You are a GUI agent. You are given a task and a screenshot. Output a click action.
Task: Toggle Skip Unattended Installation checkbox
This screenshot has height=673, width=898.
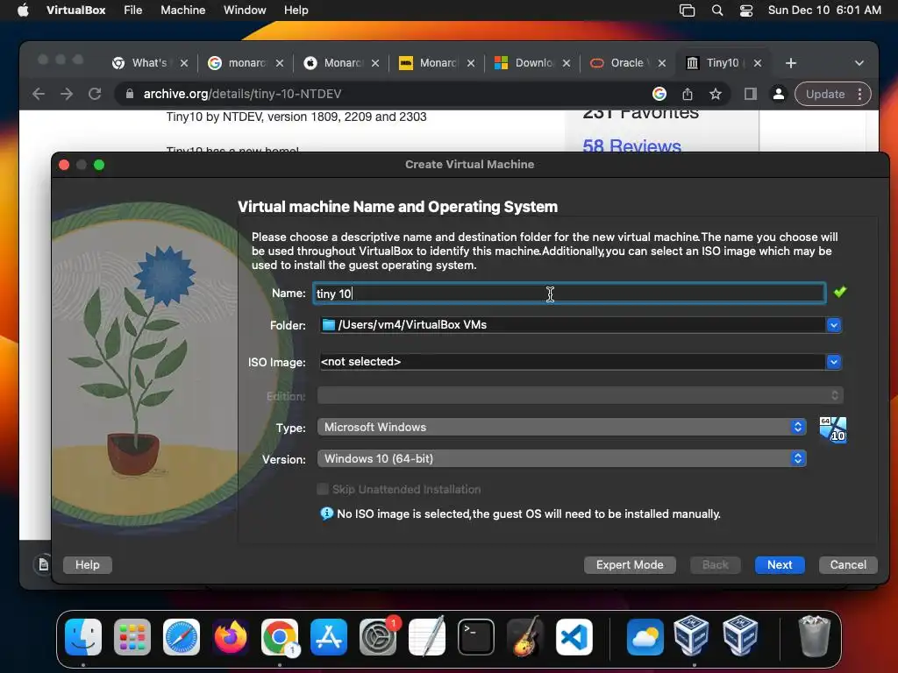(323, 489)
